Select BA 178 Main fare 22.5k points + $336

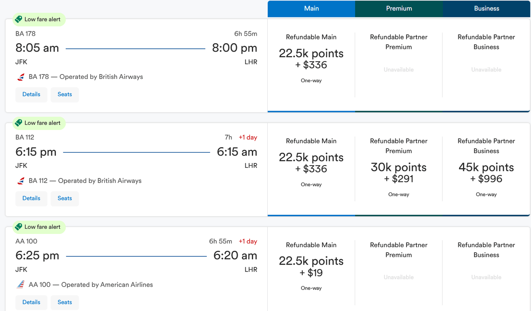pyautogui.click(x=311, y=59)
